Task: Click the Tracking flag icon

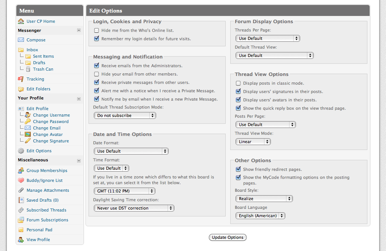Action: click(x=21, y=79)
